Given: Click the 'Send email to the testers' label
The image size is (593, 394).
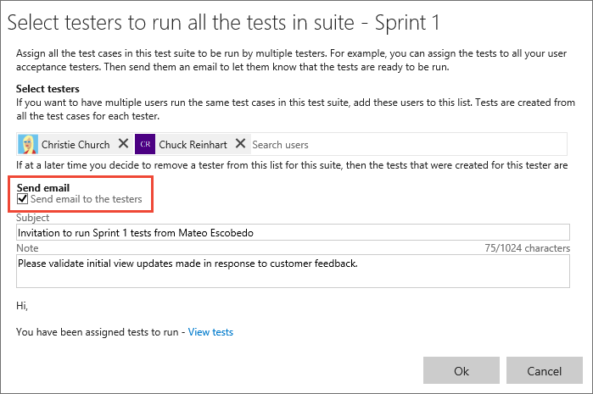Looking at the screenshot, I should tap(86, 199).
